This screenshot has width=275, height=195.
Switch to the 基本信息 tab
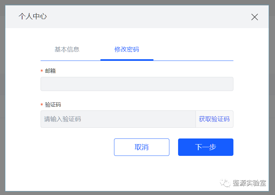pos(67,50)
